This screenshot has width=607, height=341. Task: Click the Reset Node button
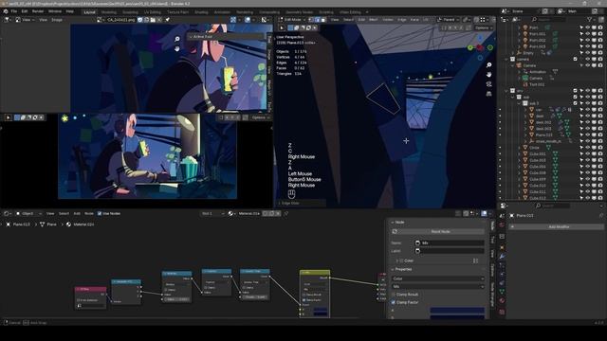[x=437, y=231]
